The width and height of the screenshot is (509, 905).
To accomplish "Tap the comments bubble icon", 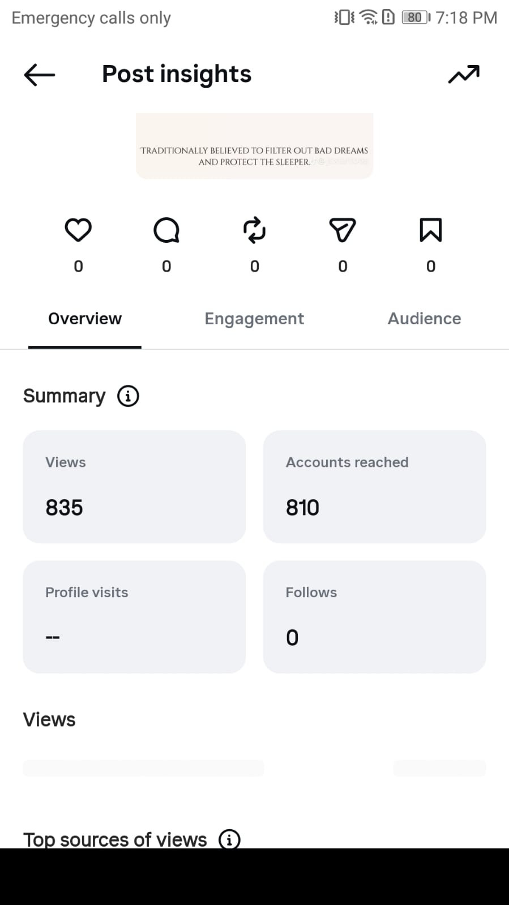I will 166,230.
